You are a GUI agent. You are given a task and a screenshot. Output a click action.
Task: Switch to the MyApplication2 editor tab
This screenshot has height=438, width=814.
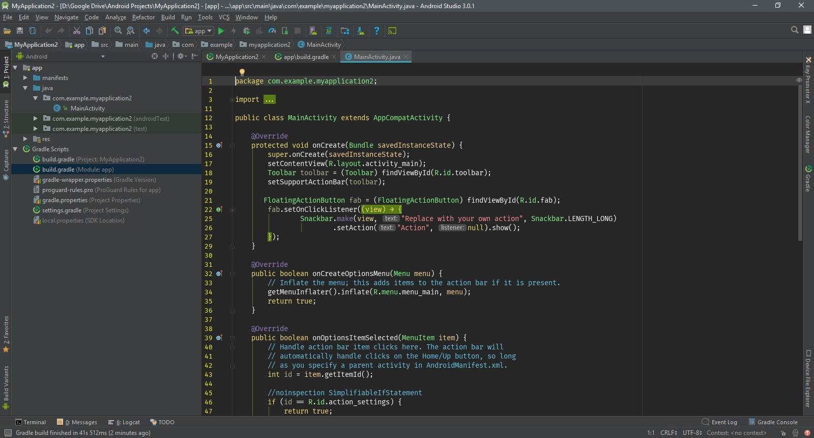(237, 57)
